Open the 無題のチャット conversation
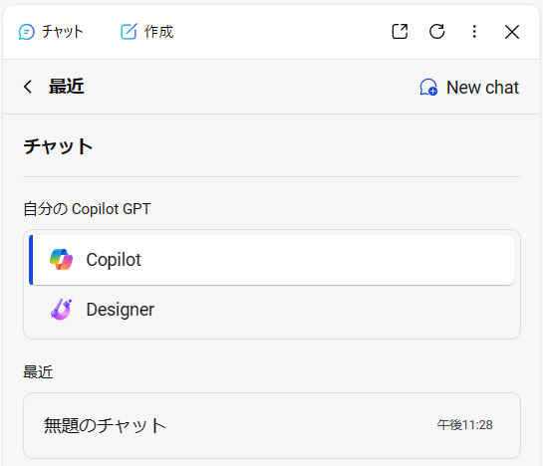Viewport: 543px width, 466px height. (x=272, y=425)
